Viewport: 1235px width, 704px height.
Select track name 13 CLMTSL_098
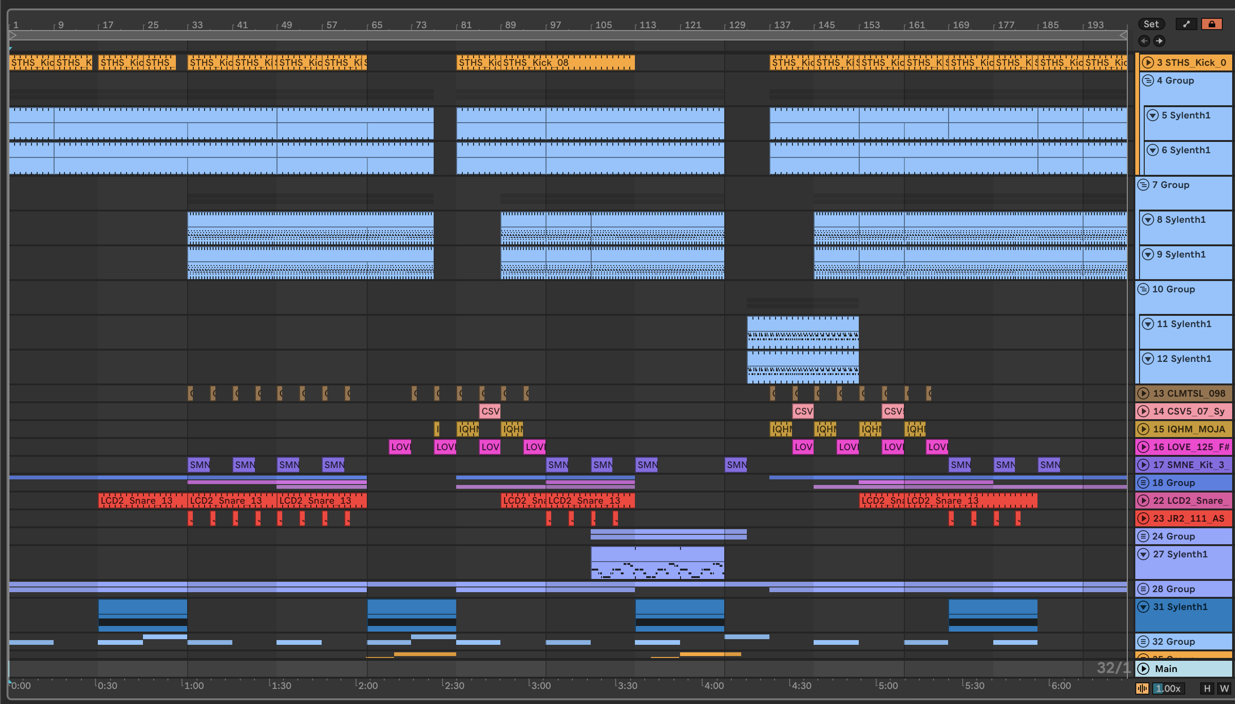(x=1189, y=393)
